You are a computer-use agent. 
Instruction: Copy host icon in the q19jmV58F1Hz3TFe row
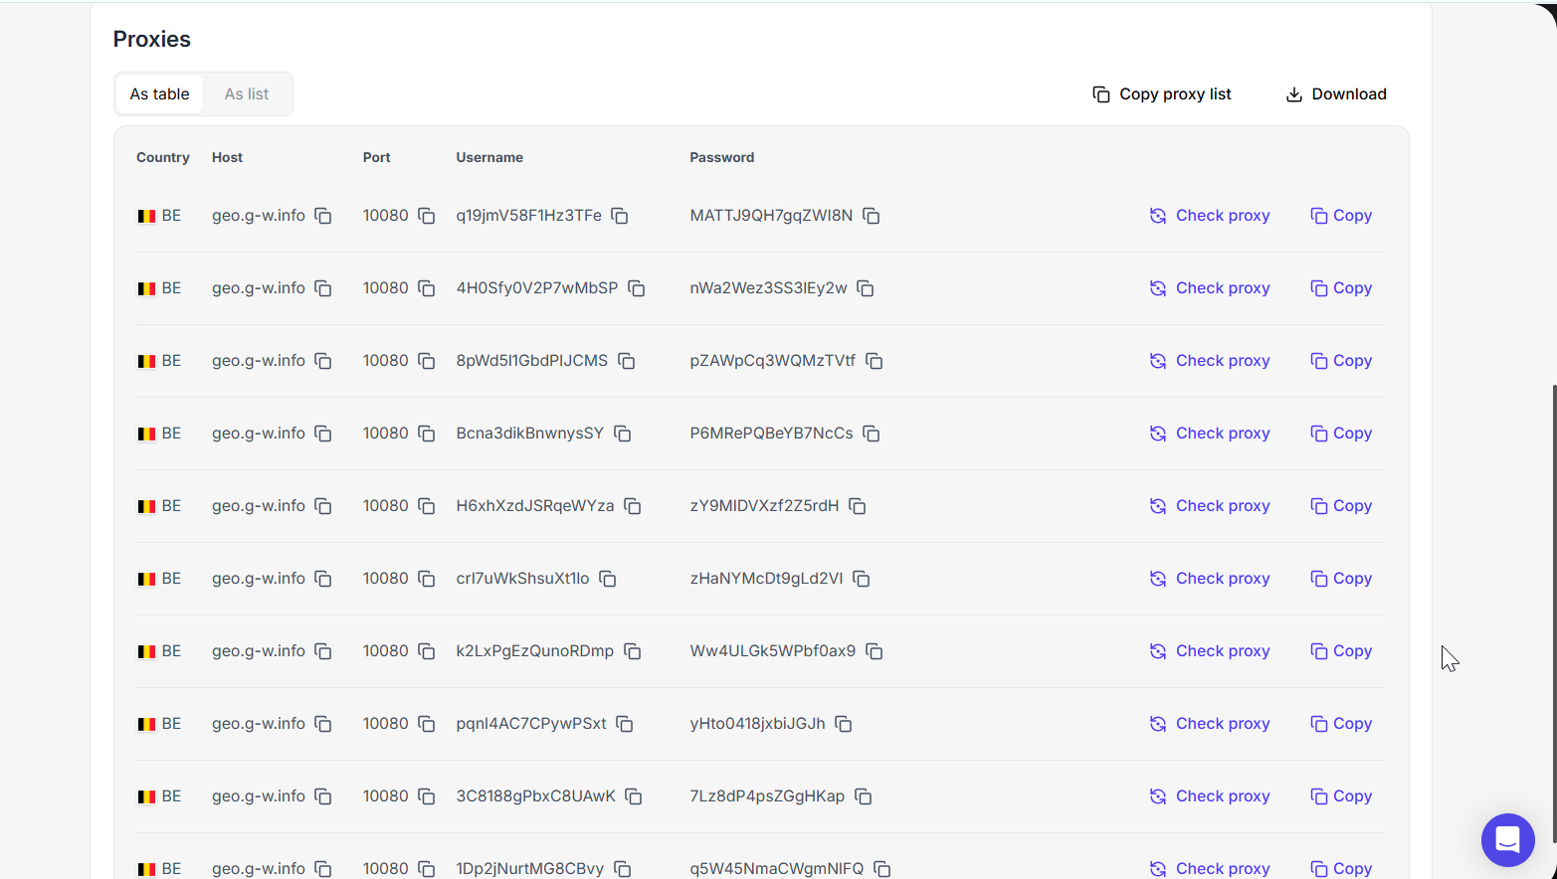coord(323,216)
